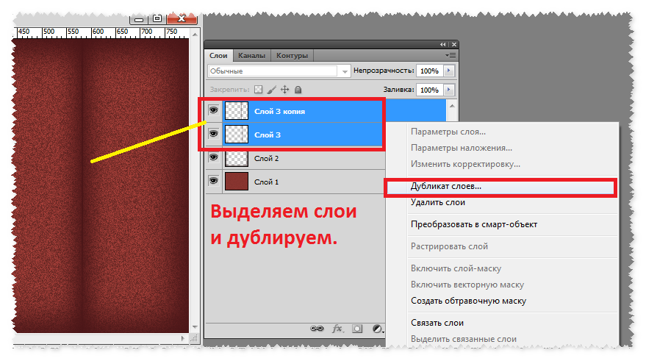The width and height of the screenshot is (646, 361).
Task: Choose Преобразовать в смарт-объект
Action: pyautogui.click(x=474, y=224)
